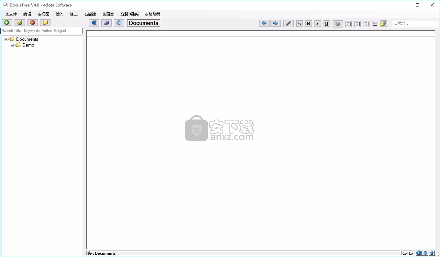
Task: Click the green plus add button
Action: point(7,23)
